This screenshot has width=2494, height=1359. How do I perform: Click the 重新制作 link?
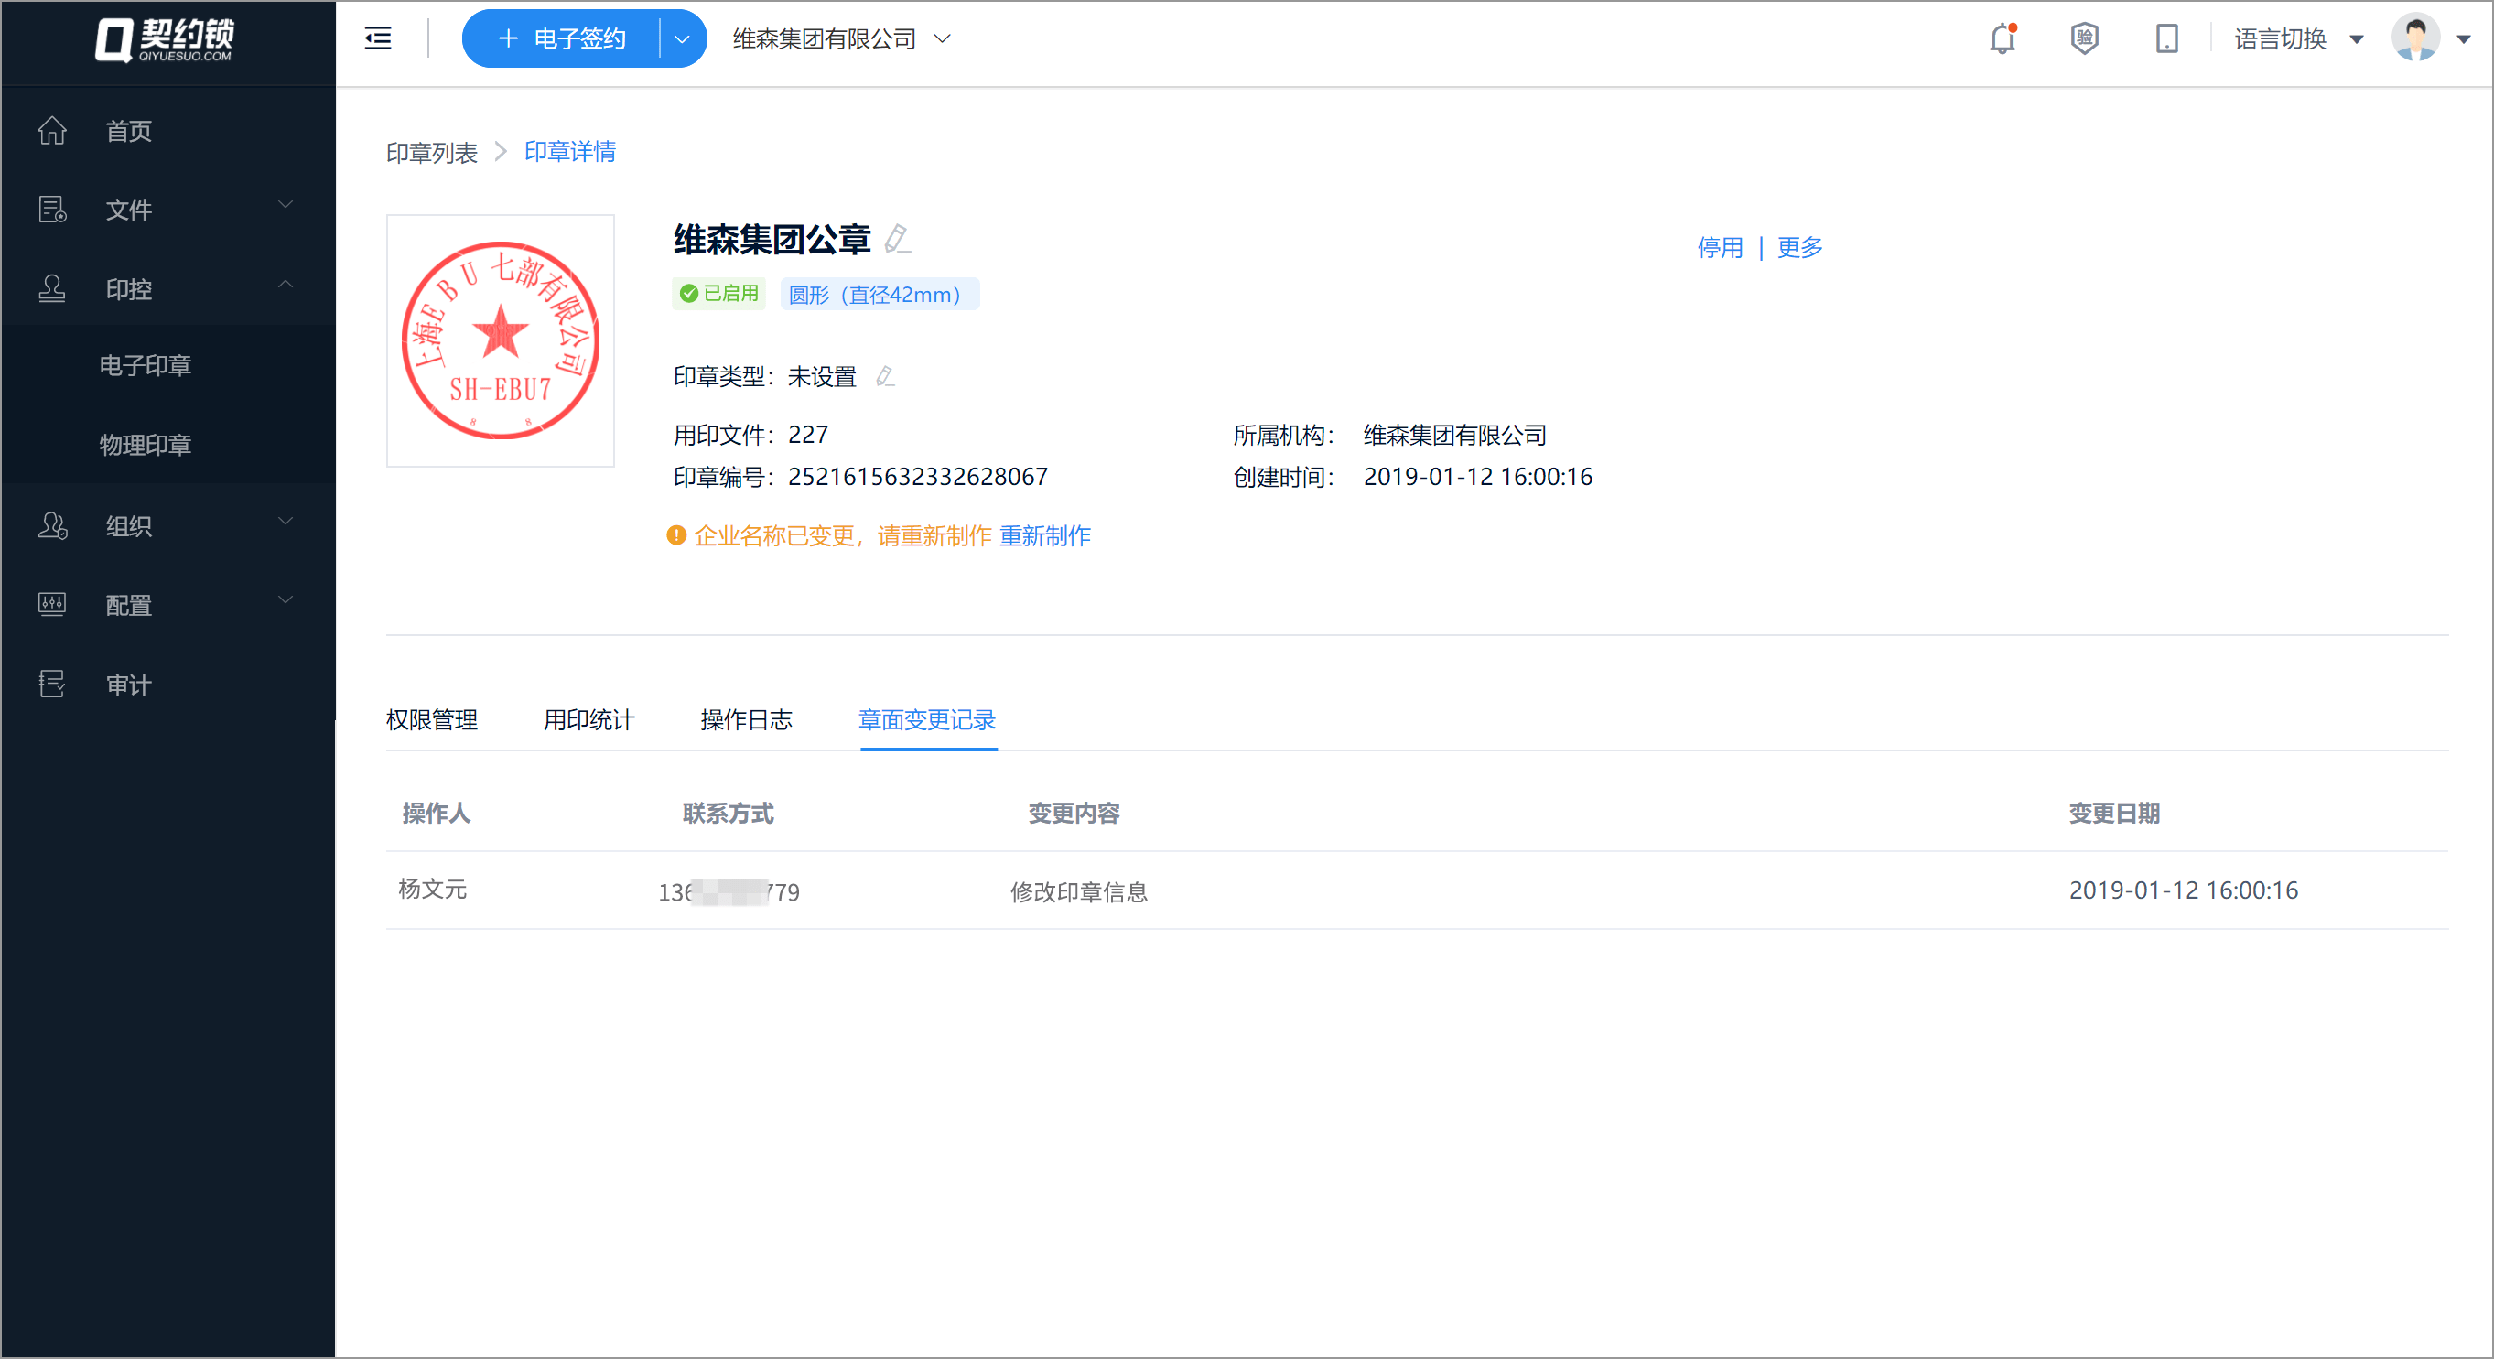(x=1044, y=535)
